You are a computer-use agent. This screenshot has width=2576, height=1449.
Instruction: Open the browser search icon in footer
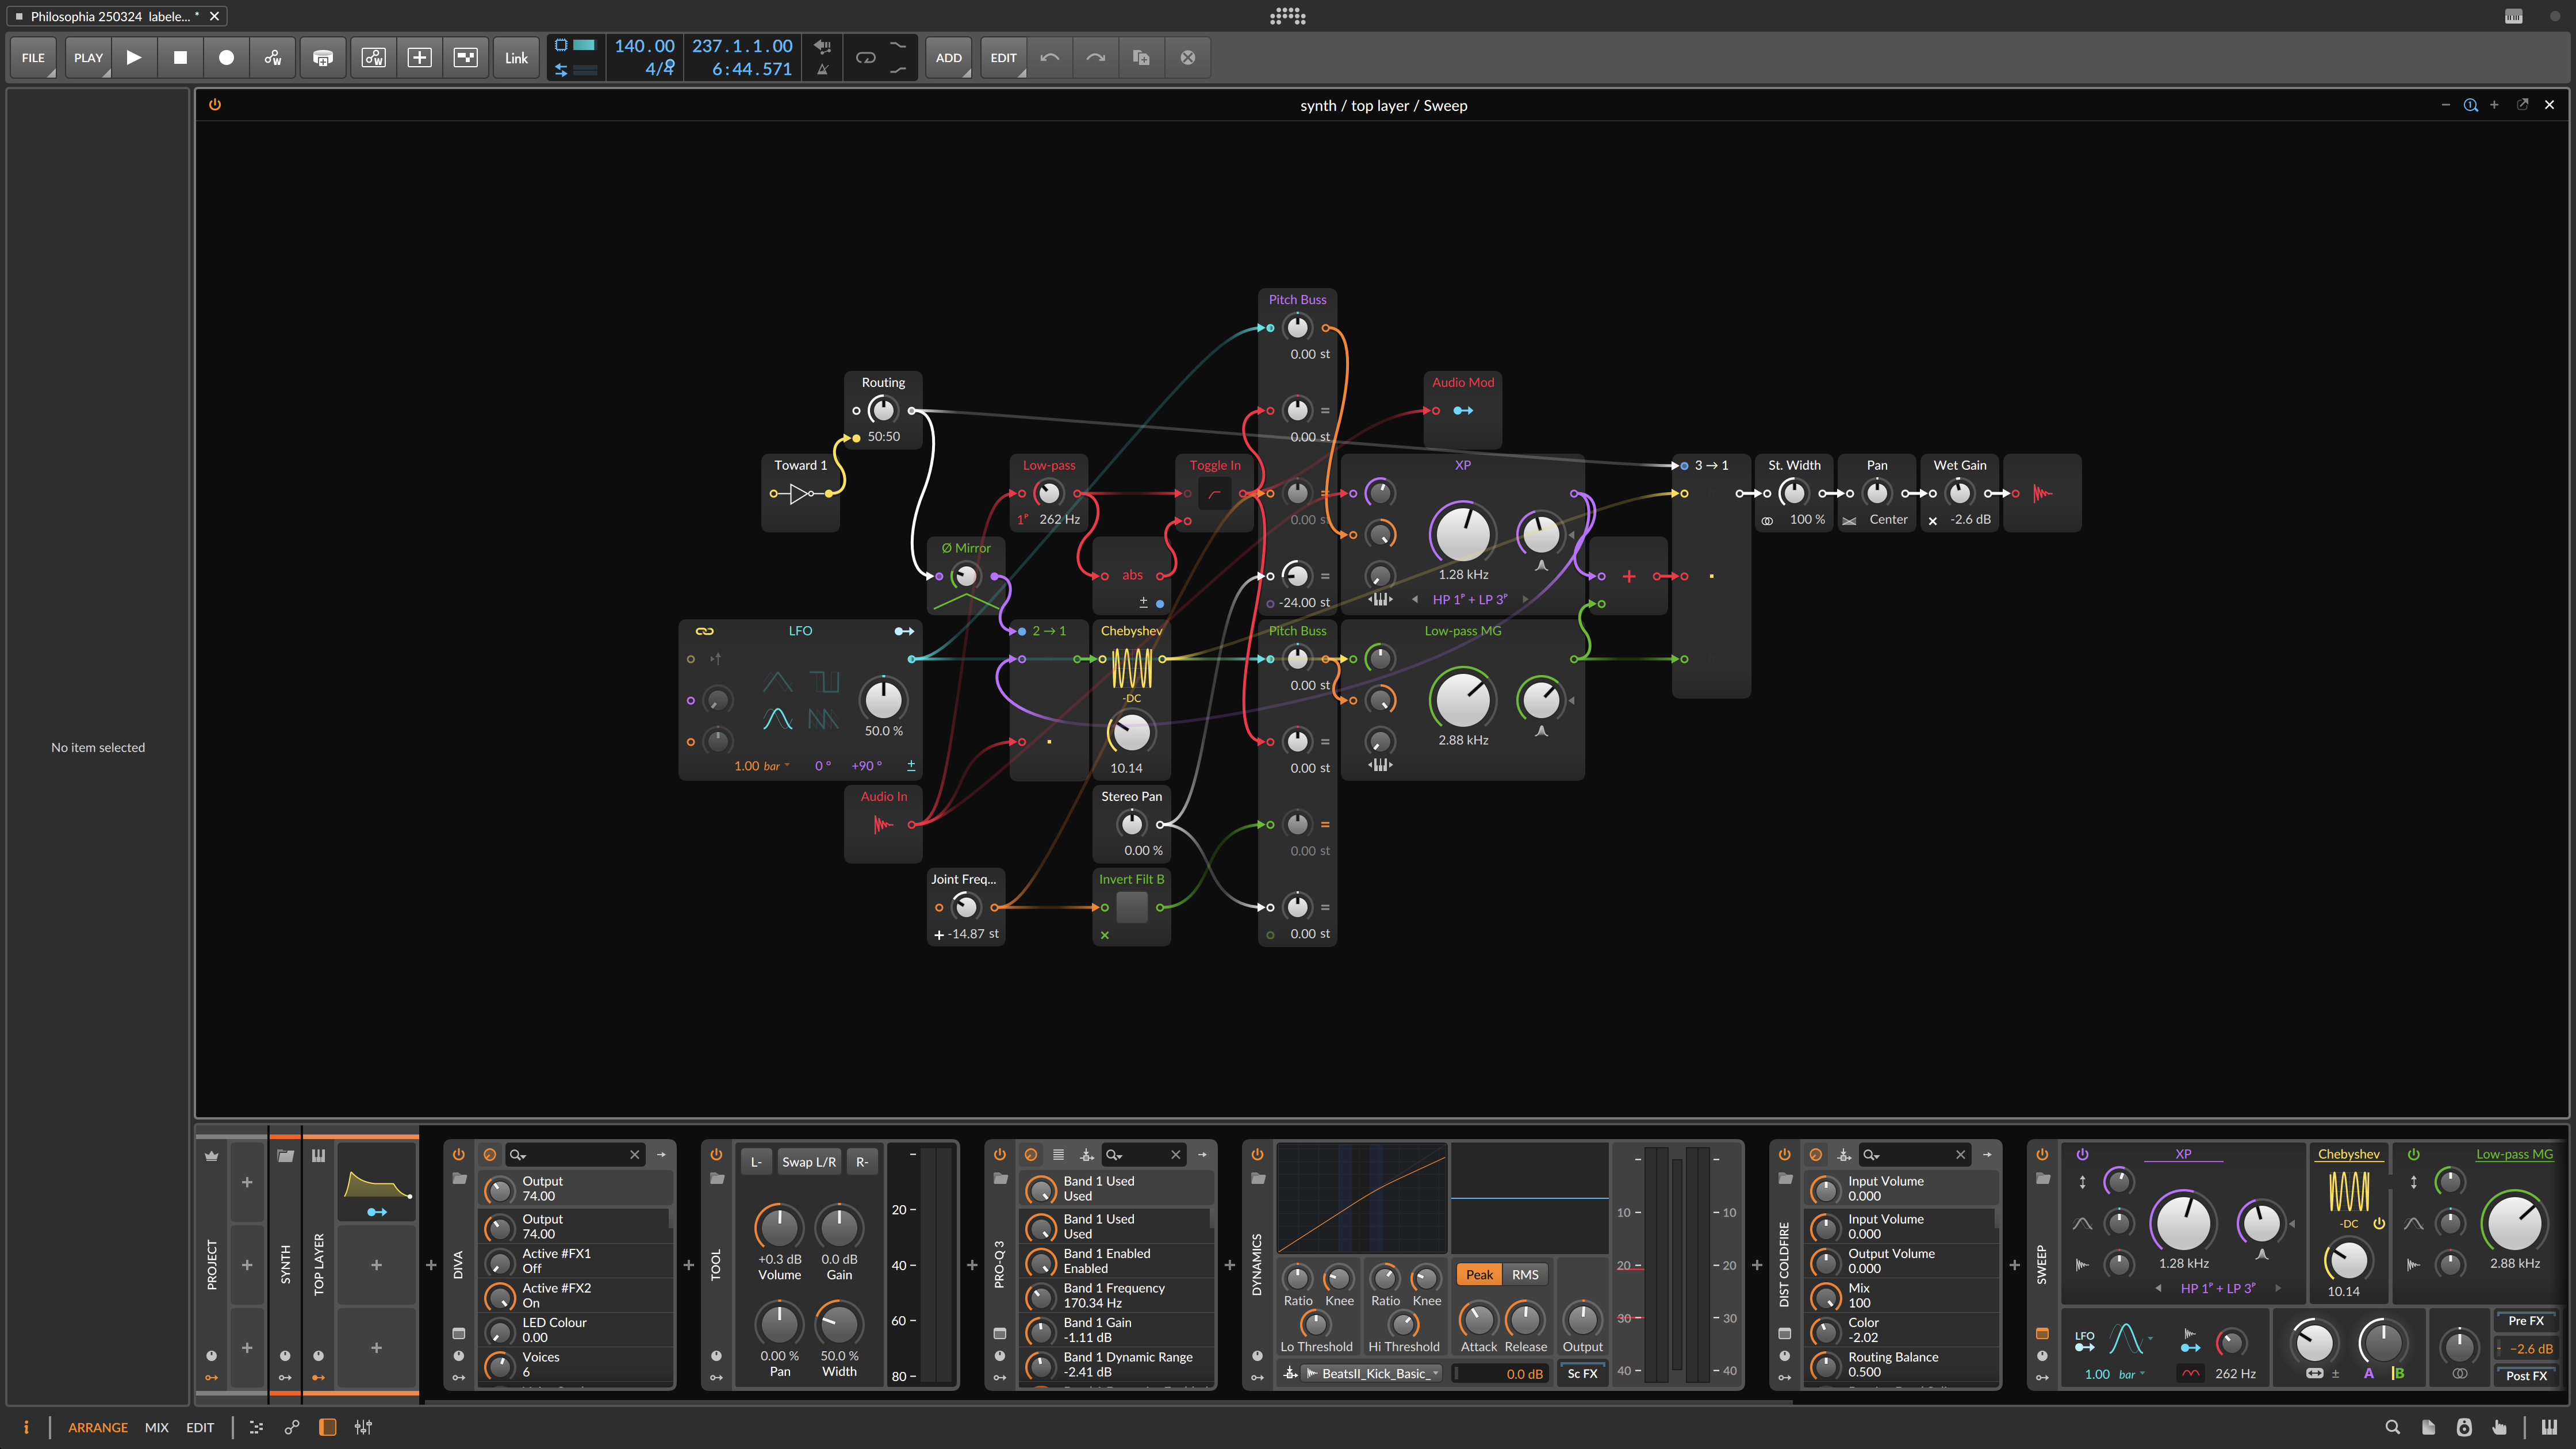[x=2393, y=1428]
